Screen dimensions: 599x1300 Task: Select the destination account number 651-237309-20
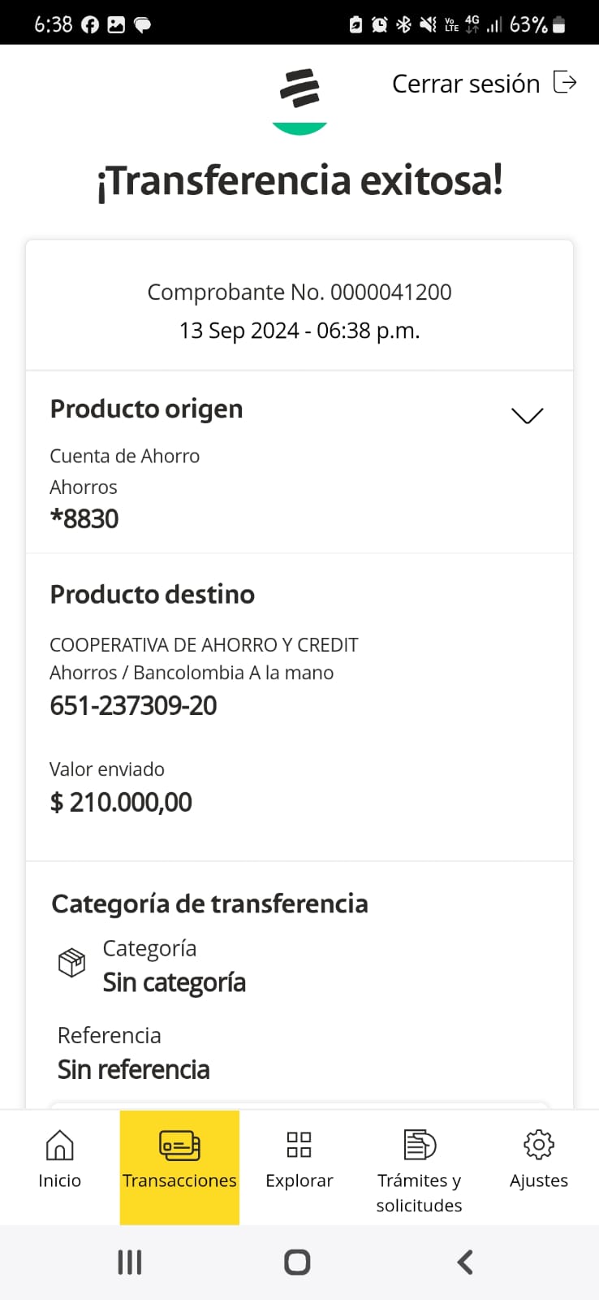[x=134, y=705]
